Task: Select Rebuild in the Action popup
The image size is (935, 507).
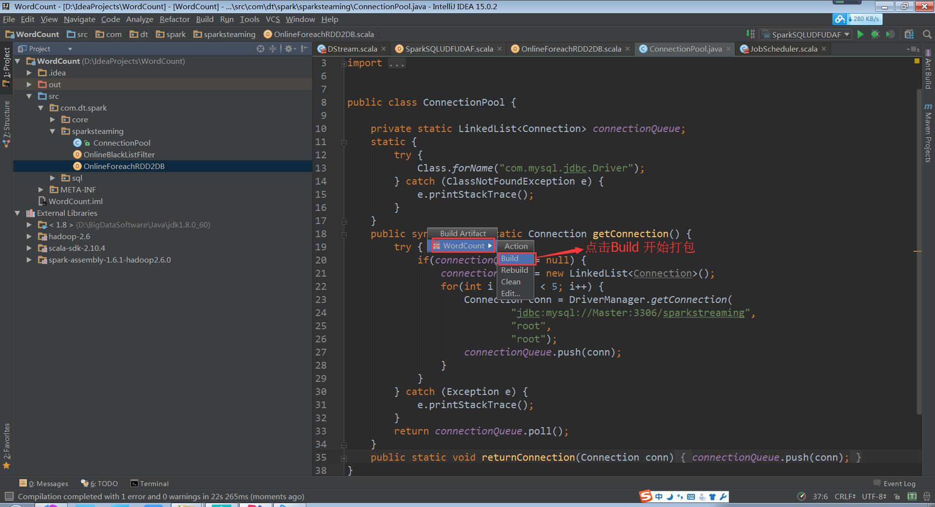Action: click(516, 270)
